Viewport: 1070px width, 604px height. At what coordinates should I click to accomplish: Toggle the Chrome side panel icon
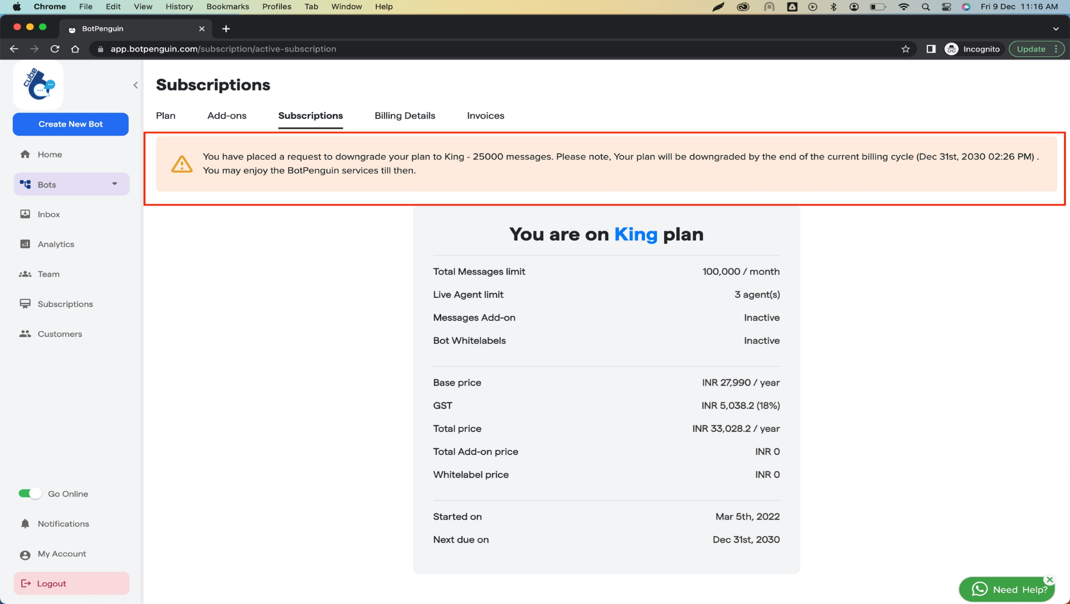click(931, 49)
